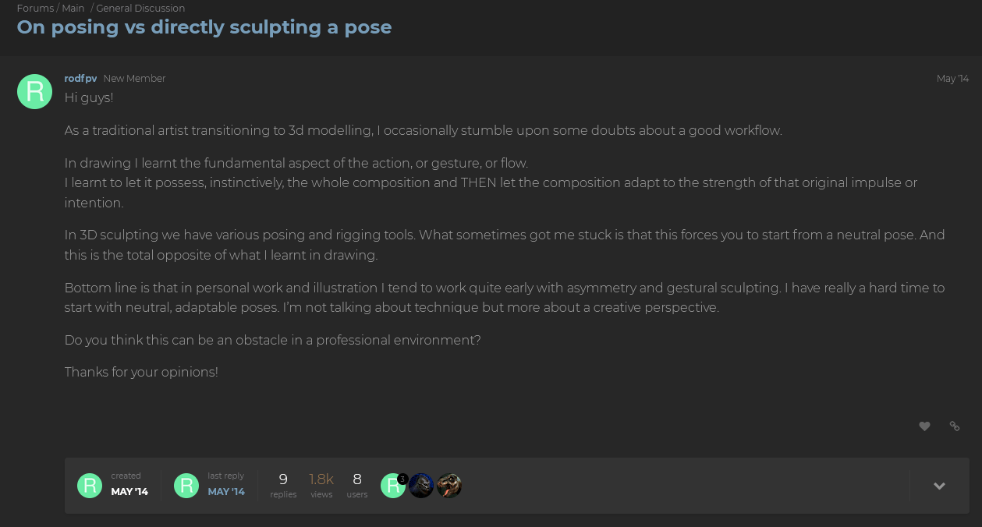982x527 pixels.
Task: Copy the post's share link icon
Action: click(x=954, y=426)
